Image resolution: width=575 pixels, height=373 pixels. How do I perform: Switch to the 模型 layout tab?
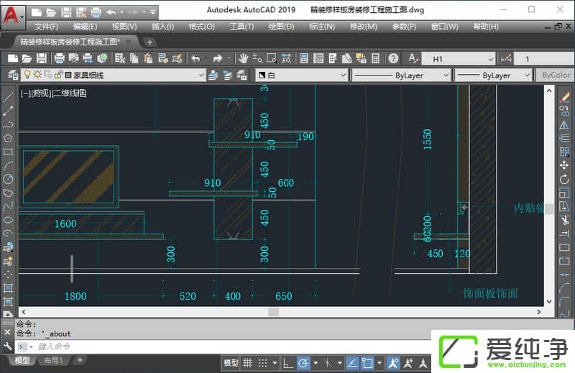[22, 361]
